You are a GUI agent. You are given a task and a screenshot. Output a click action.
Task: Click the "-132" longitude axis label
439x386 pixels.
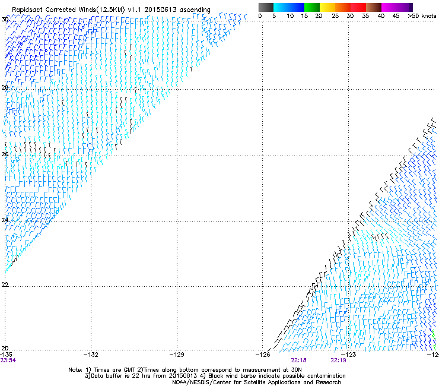(x=91, y=355)
